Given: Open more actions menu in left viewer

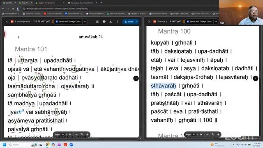Looking at the screenshot, I should point(117,21).
